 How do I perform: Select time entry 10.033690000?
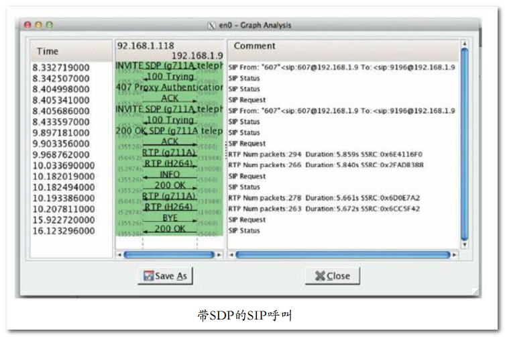[x=64, y=166]
